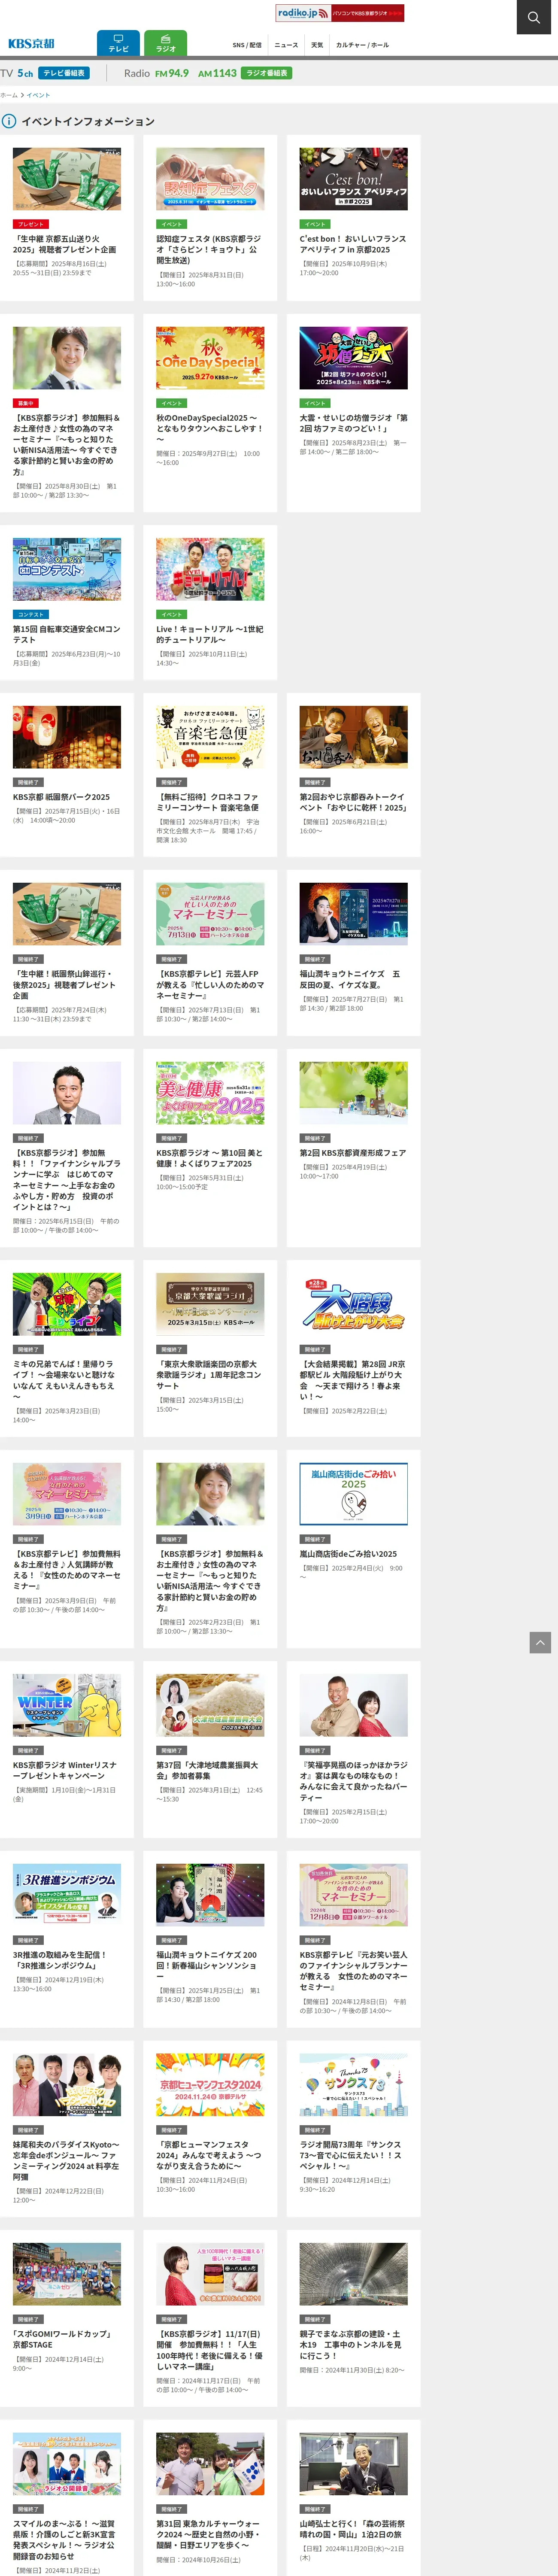Open 生中継 京都五山送り火 thumbnail
The width and height of the screenshot is (558, 2576).
[x=67, y=179]
